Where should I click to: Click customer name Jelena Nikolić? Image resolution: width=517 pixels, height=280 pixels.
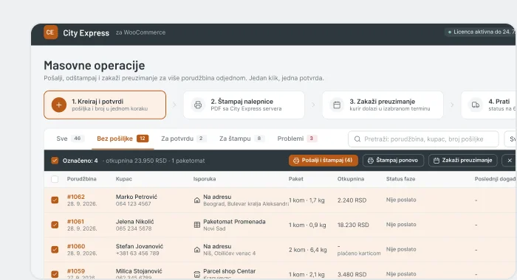(x=135, y=222)
